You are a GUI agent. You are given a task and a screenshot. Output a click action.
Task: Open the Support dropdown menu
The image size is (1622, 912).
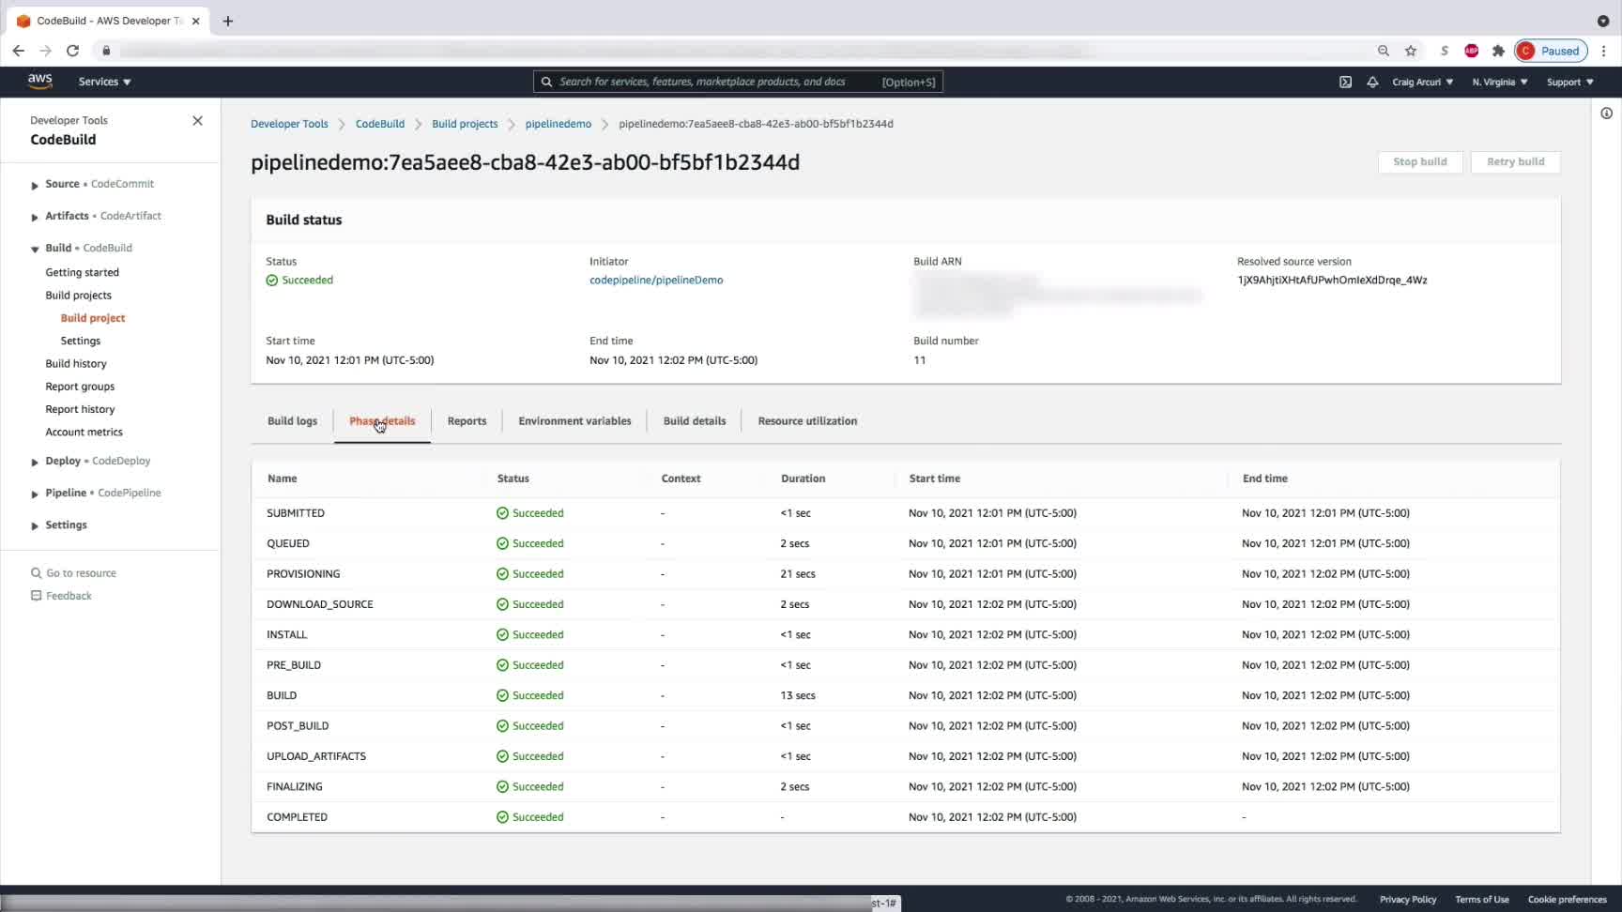pyautogui.click(x=1570, y=82)
